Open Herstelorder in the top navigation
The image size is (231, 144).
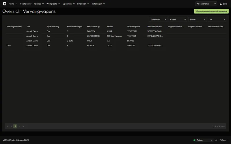(x=26, y=4)
